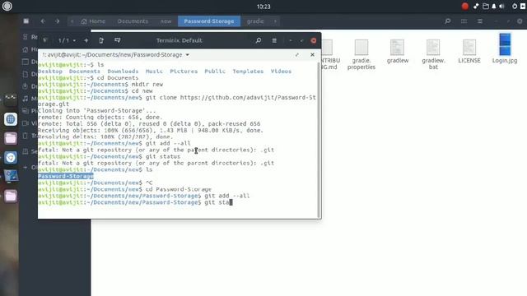The height and width of the screenshot is (296, 527).
Task: Open the left path-bar scroll arrow
Action: (x=72, y=21)
